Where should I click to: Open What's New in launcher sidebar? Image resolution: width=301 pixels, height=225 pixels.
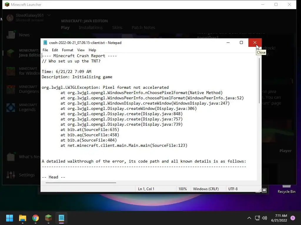[23, 157]
